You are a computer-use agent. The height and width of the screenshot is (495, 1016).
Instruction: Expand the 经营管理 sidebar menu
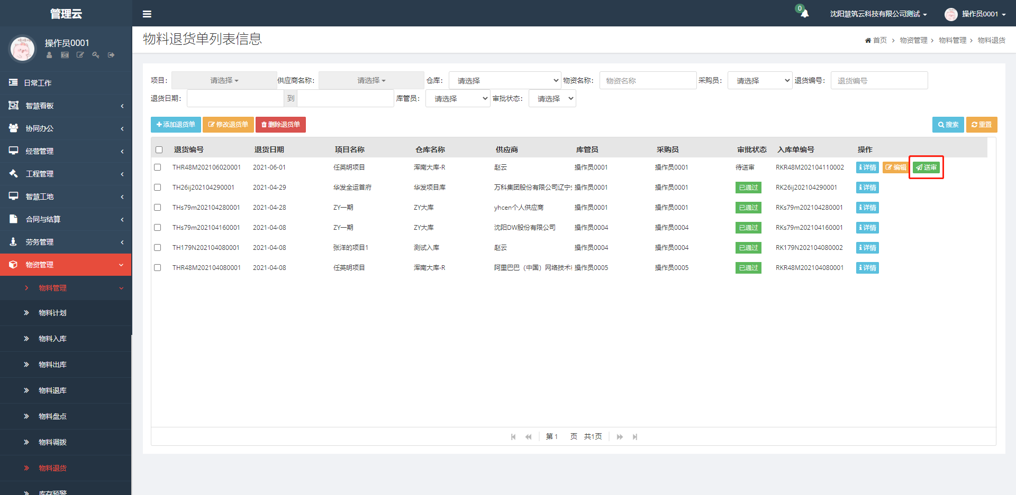pyautogui.click(x=66, y=151)
